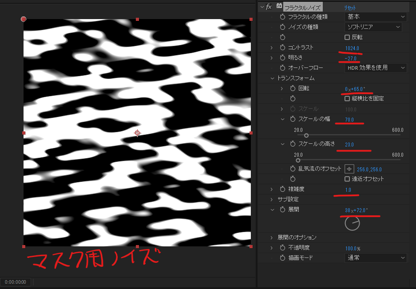Collapse the トランスフォーム group

[x=272, y=78]
